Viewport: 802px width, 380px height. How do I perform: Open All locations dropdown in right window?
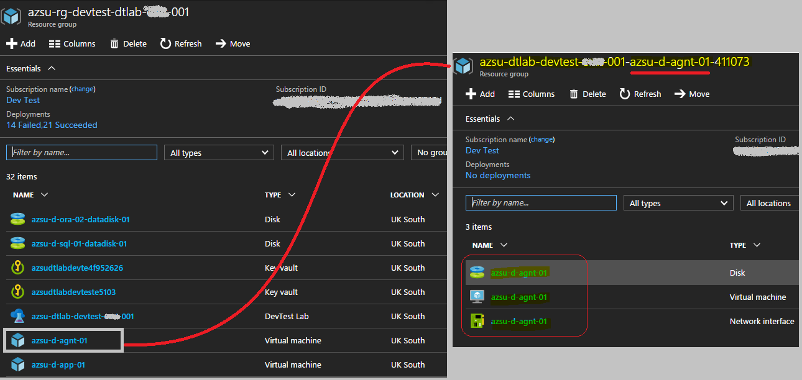coord(770,203)
